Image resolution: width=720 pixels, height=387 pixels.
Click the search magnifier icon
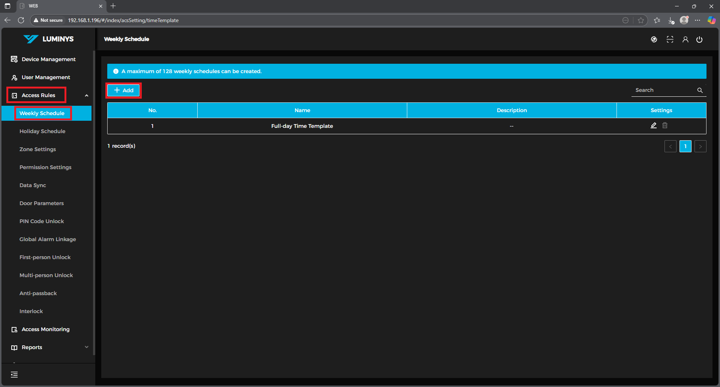(x=700, y=90)
